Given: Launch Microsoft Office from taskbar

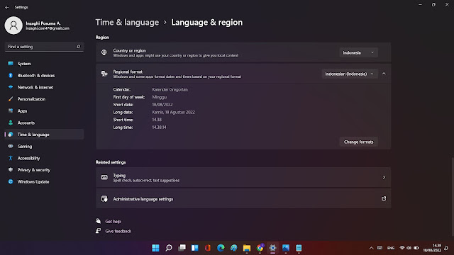Looking at the screenshot, I should click(208, 248).
